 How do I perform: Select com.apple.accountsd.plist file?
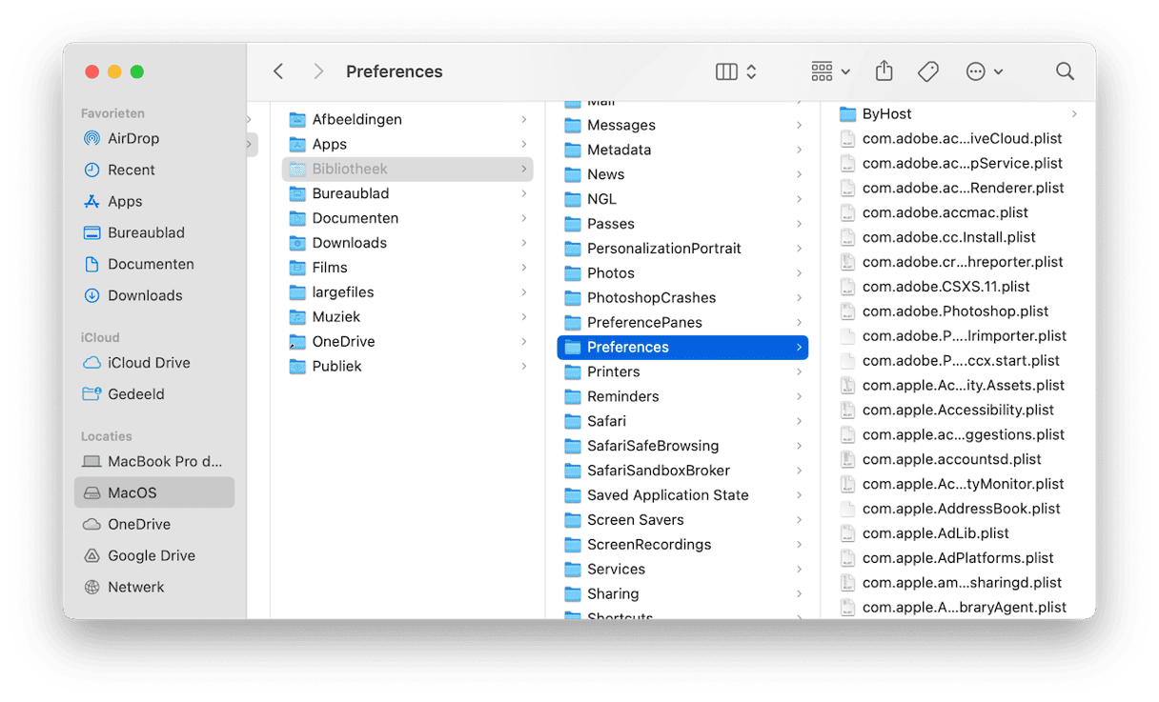pyautogui.click(x=958, y=460)
